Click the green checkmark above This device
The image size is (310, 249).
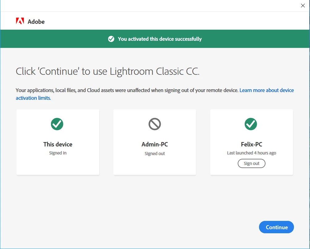coord(57,124)
